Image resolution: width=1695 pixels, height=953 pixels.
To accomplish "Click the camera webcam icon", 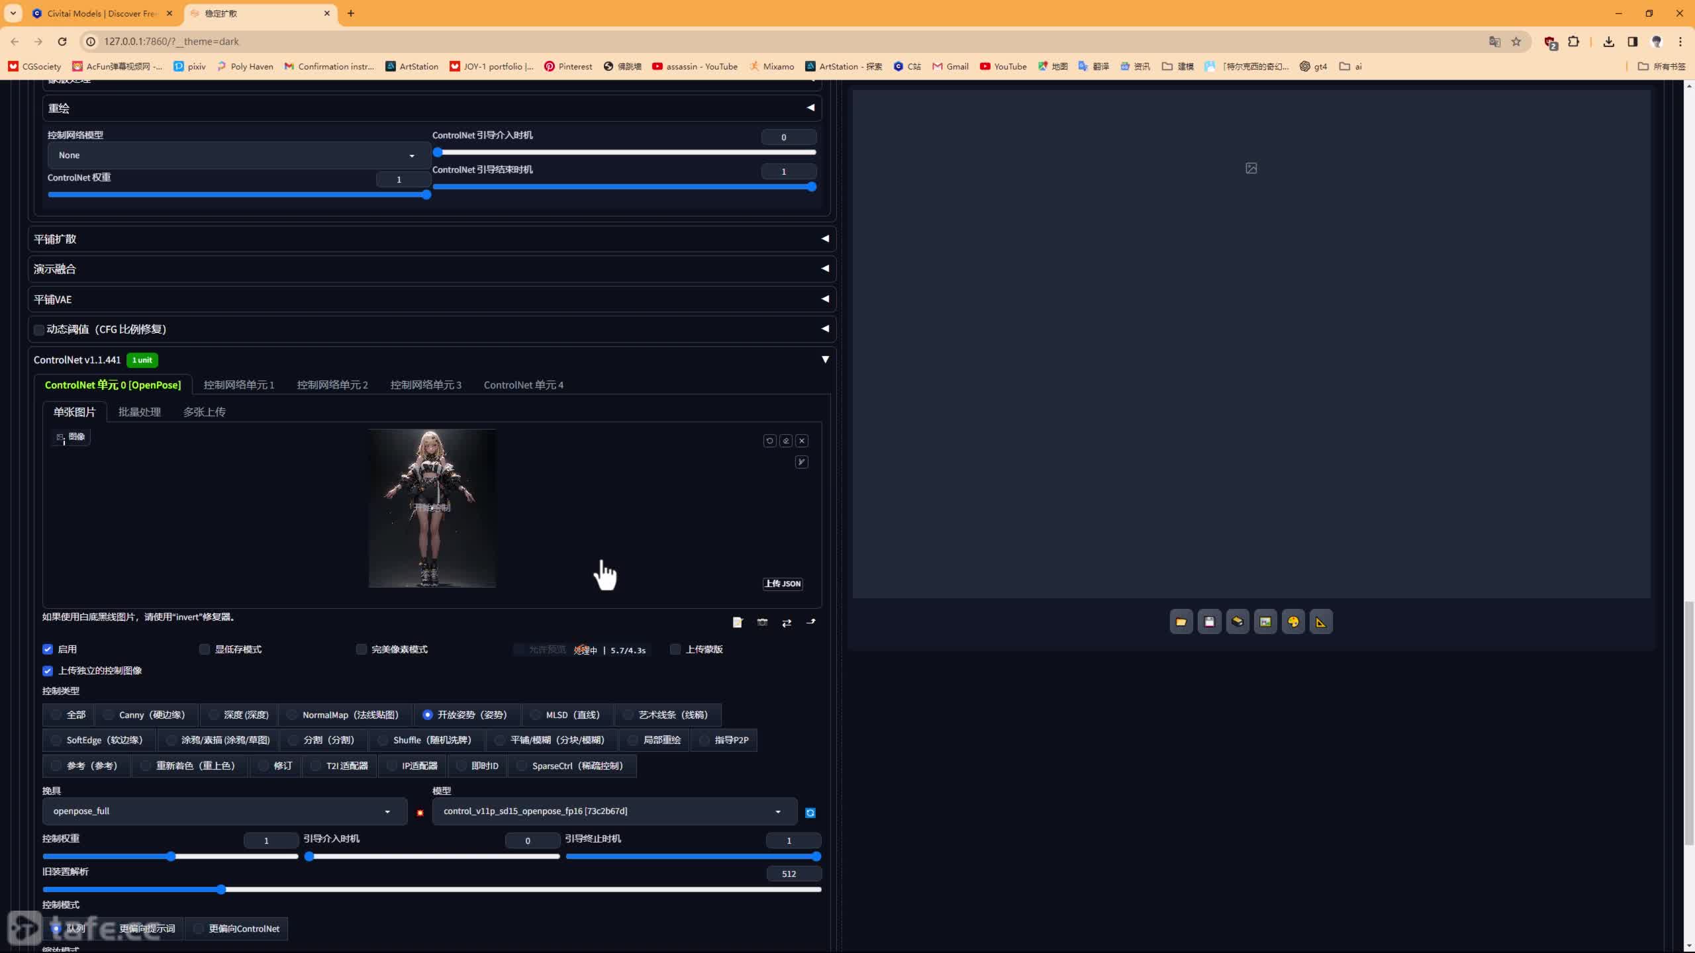I will point(762,622).
